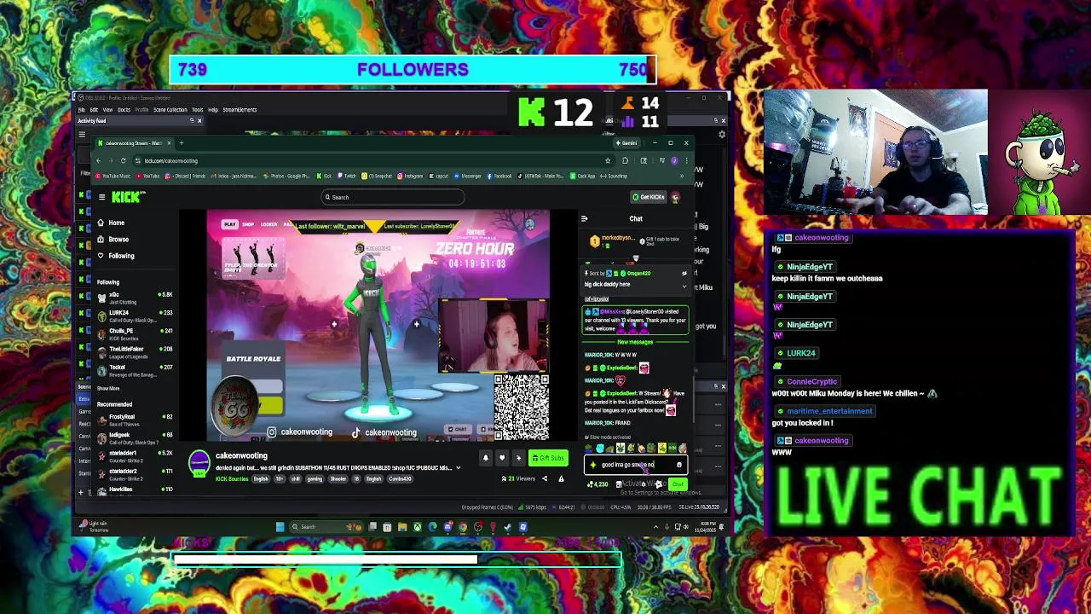The image size is (1091, 614).
Task: Click the Get KICKs button
Action: pos(649,197)
